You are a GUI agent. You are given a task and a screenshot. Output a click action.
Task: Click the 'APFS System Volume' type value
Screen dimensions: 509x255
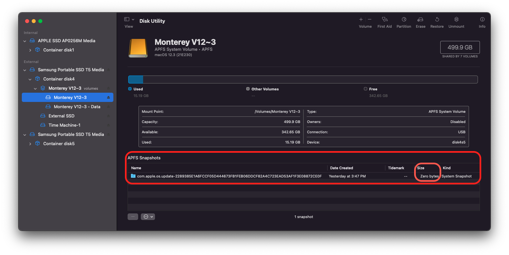pos(447,112)
